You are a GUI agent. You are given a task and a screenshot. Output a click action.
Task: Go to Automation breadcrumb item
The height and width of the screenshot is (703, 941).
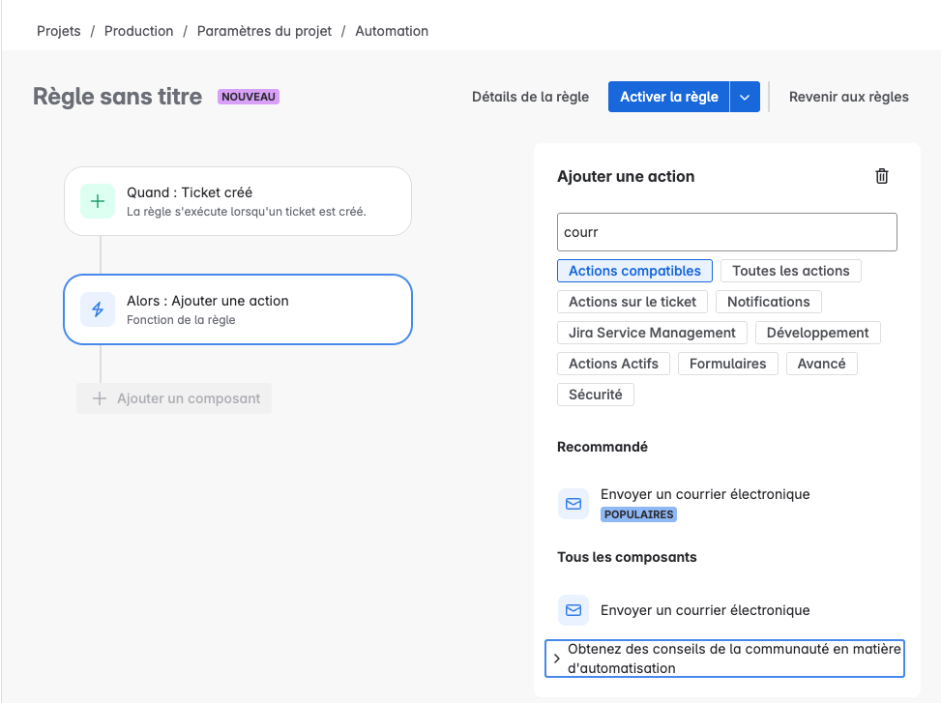(391, 30)
